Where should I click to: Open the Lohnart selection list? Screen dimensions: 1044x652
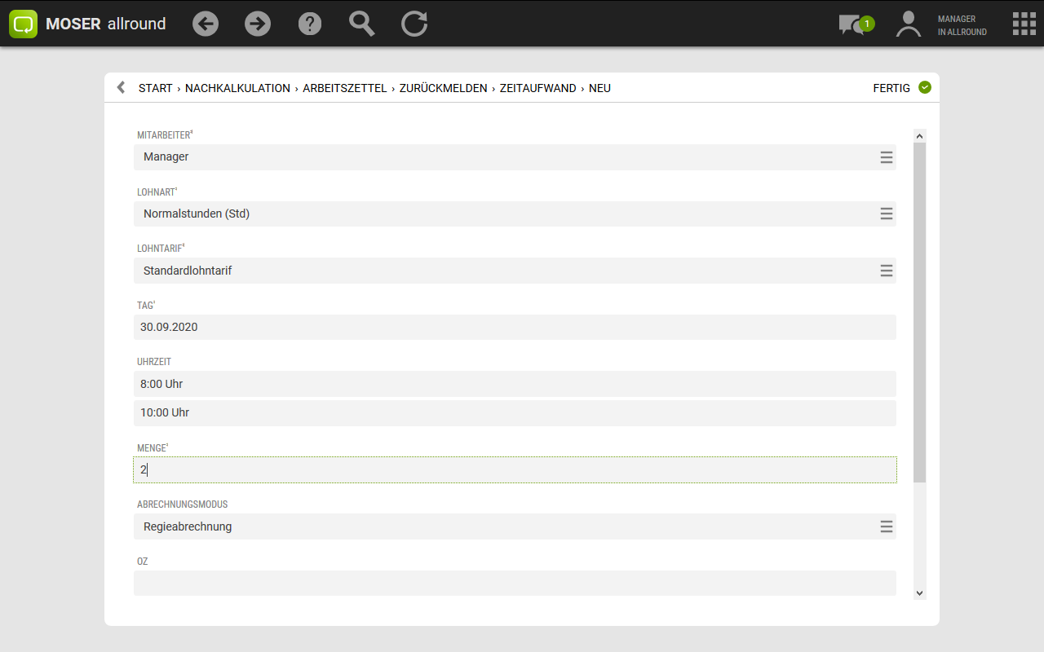887,214
